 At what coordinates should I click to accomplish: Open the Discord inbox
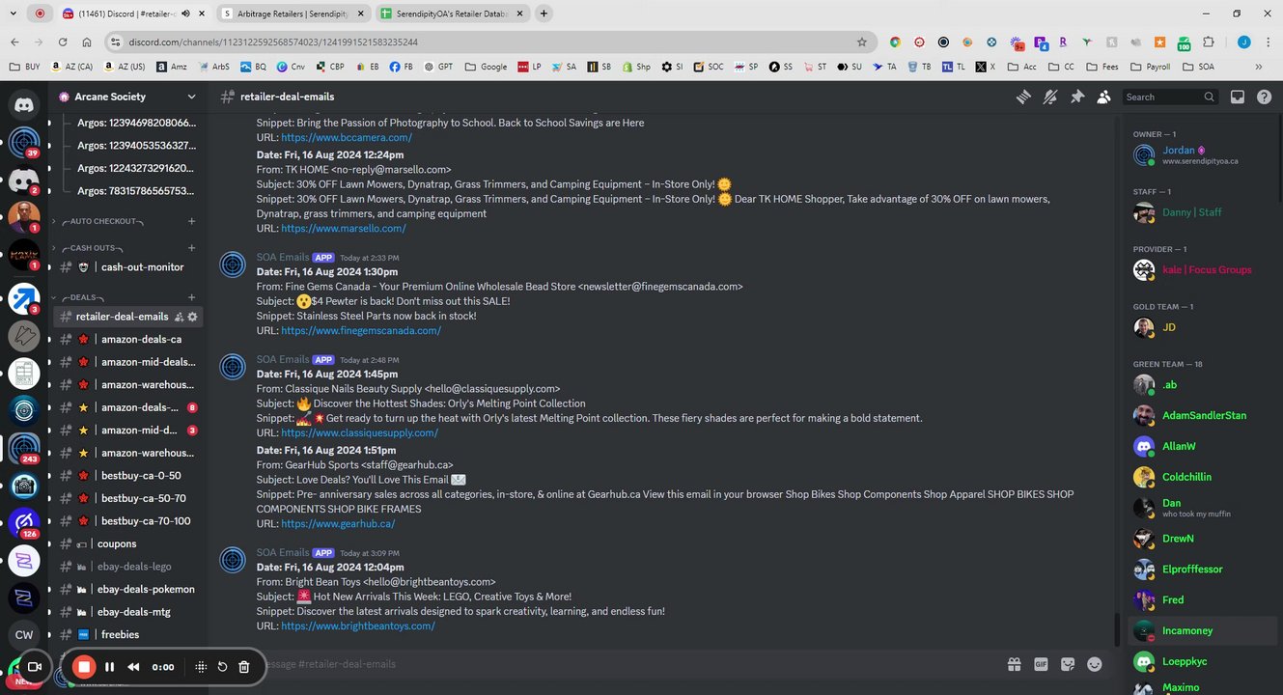[1238, 97]
